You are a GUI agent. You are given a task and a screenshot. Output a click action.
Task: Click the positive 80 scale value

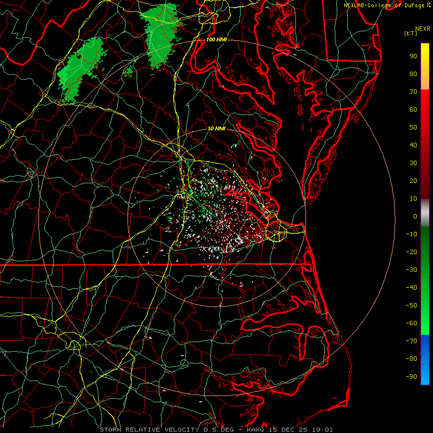click(x=413, y=74)
